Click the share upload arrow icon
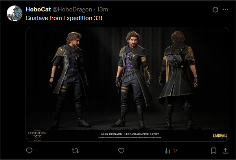Image resolution: width=236 pixels, height=160 pixels. point(225,151)
